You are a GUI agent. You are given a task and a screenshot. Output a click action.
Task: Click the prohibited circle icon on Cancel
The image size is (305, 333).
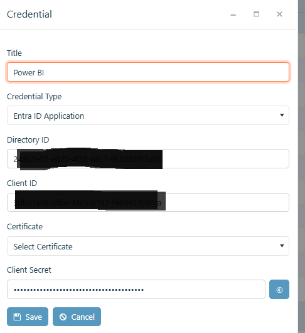point(63,317)
